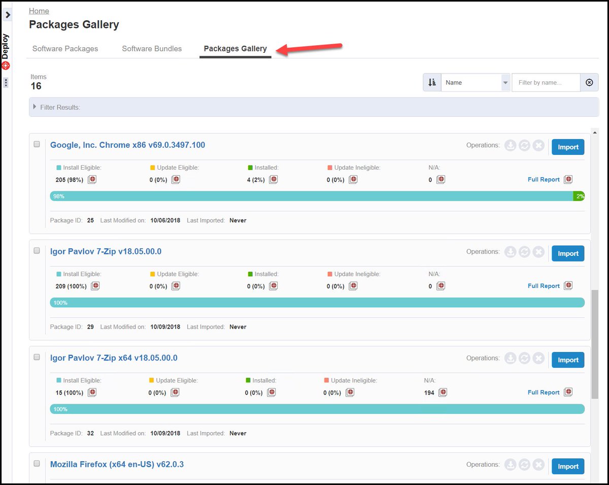The height and width of the screenshot is (485, 609).
Task: Expand the side panel with the chevron arrow
Action: click(x=8, y=15)
